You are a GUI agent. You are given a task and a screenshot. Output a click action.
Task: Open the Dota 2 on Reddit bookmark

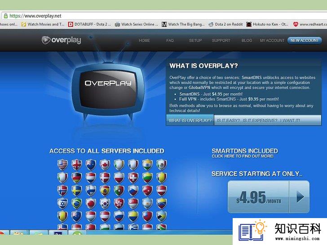pos(225,24)
